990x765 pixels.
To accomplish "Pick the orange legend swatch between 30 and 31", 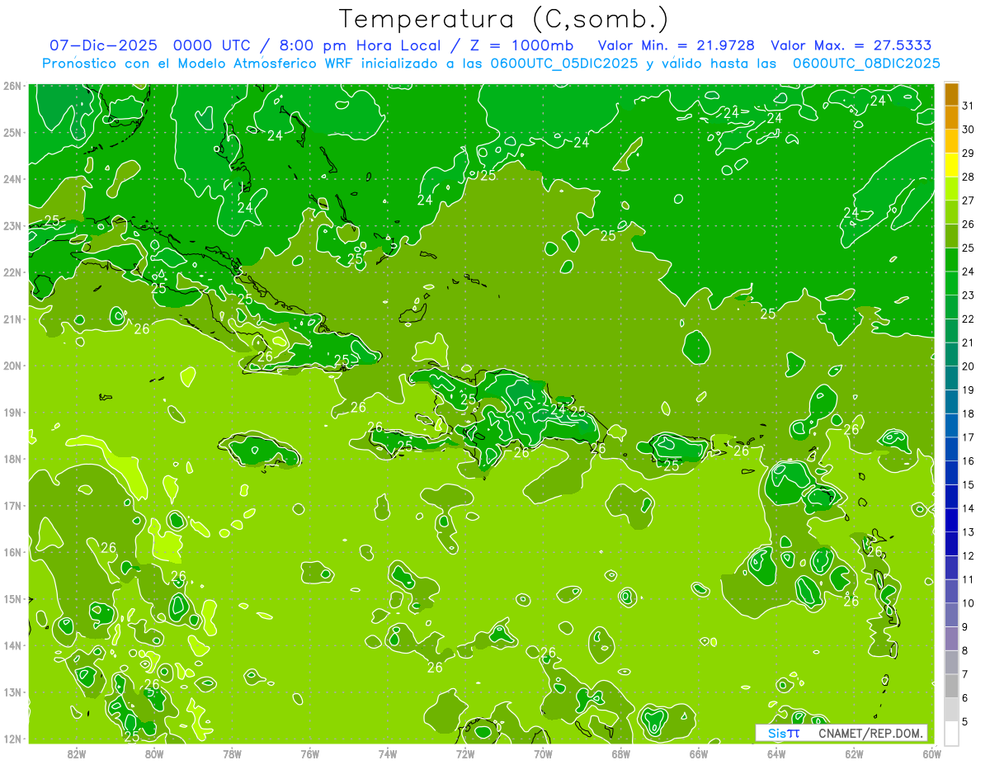I will tap(951, 118).
